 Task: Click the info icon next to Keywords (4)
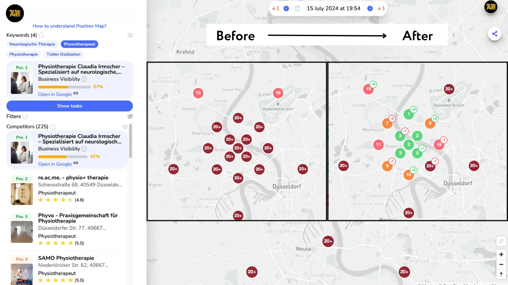pyautogui.click(x=41, y=35)
